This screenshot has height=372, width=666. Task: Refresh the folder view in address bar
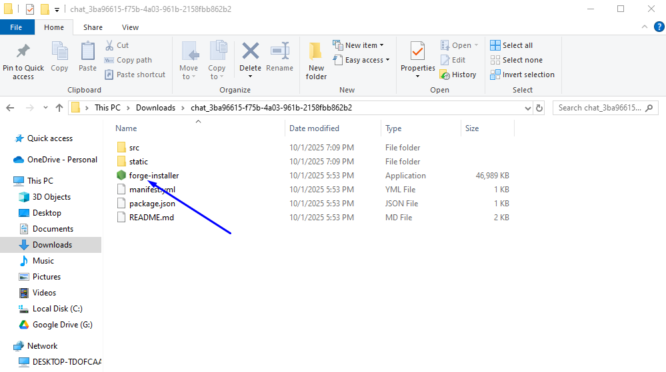[539, 108]
